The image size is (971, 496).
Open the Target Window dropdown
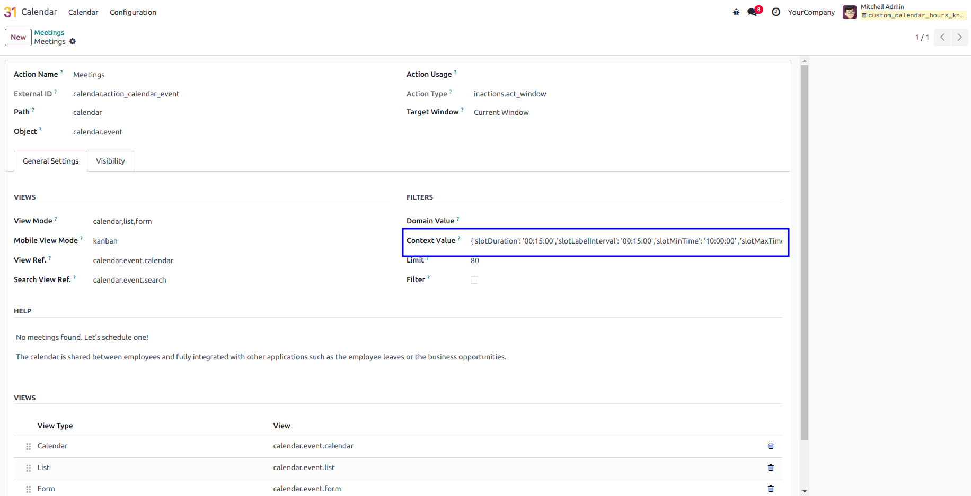coord(628,112)
